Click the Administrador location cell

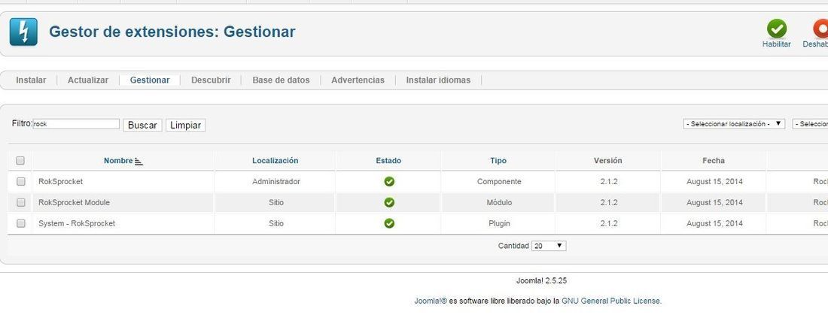(x=276, y=181)
